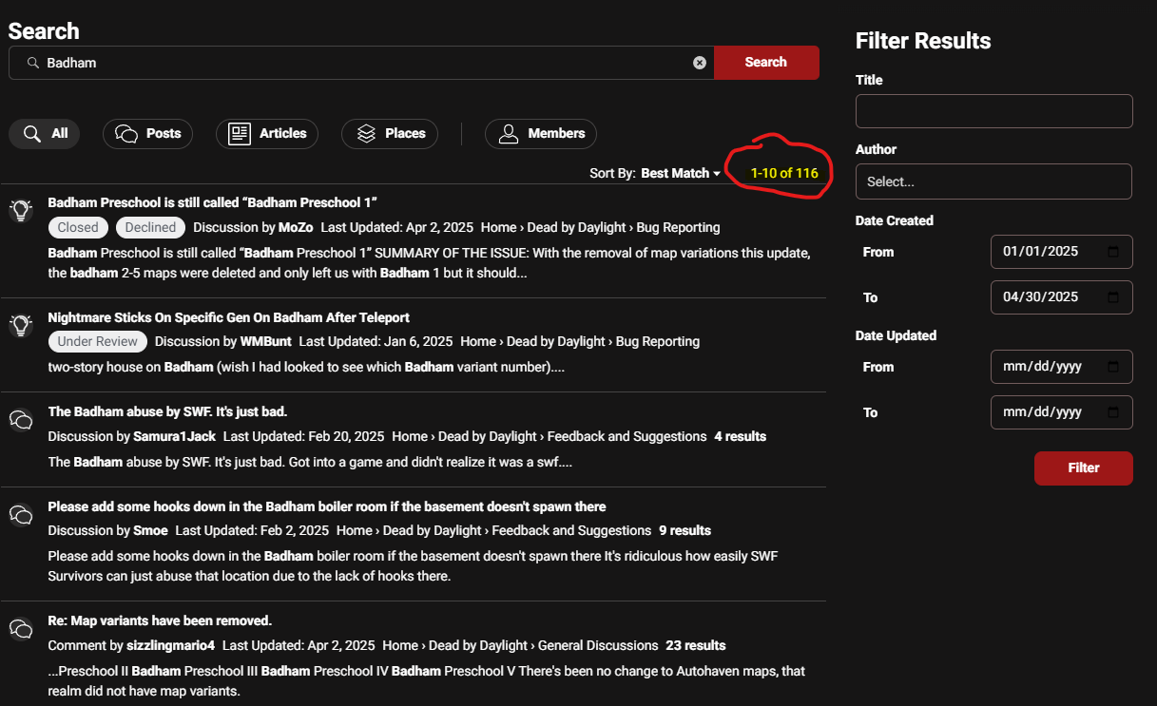Click the red Search button

coord(766,63)
